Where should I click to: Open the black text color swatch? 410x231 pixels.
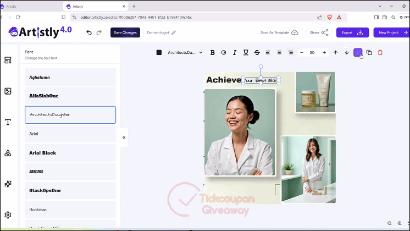click(x=159, y=53)
